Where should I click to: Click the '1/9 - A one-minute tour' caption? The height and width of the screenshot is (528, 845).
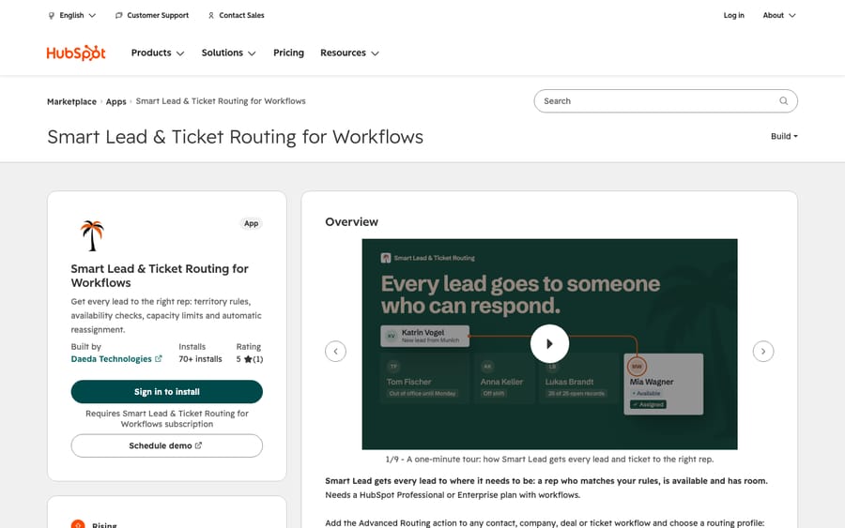tap(549, 460)
